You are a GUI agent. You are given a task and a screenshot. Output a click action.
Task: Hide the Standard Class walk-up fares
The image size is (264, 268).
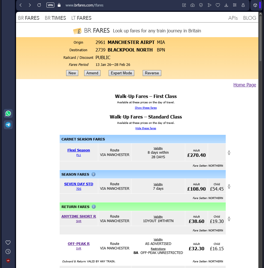coord(146,128)
